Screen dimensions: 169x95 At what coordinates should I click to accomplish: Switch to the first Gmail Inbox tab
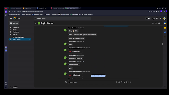pyautogui.click(x=16, y=8)
